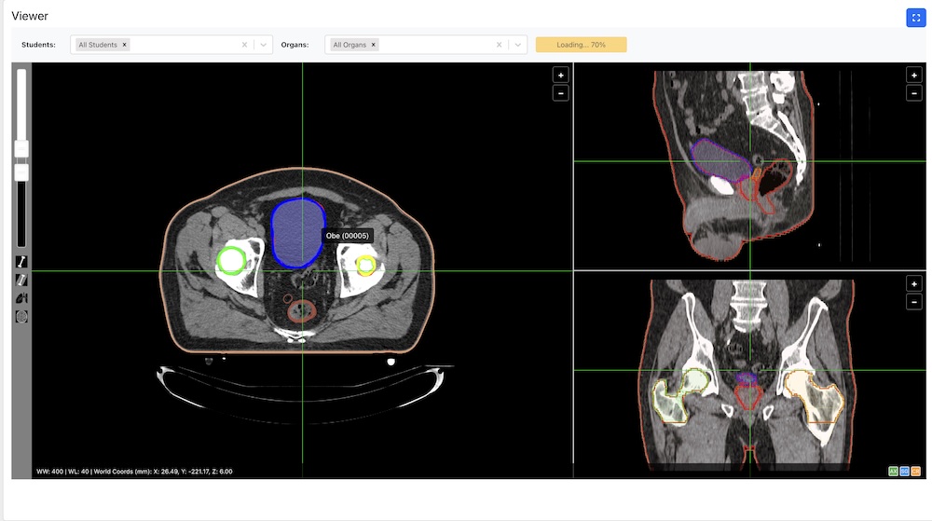The image size is (932, 521).
Task: Zoom out on the coronal view
Action: point(913,302)
